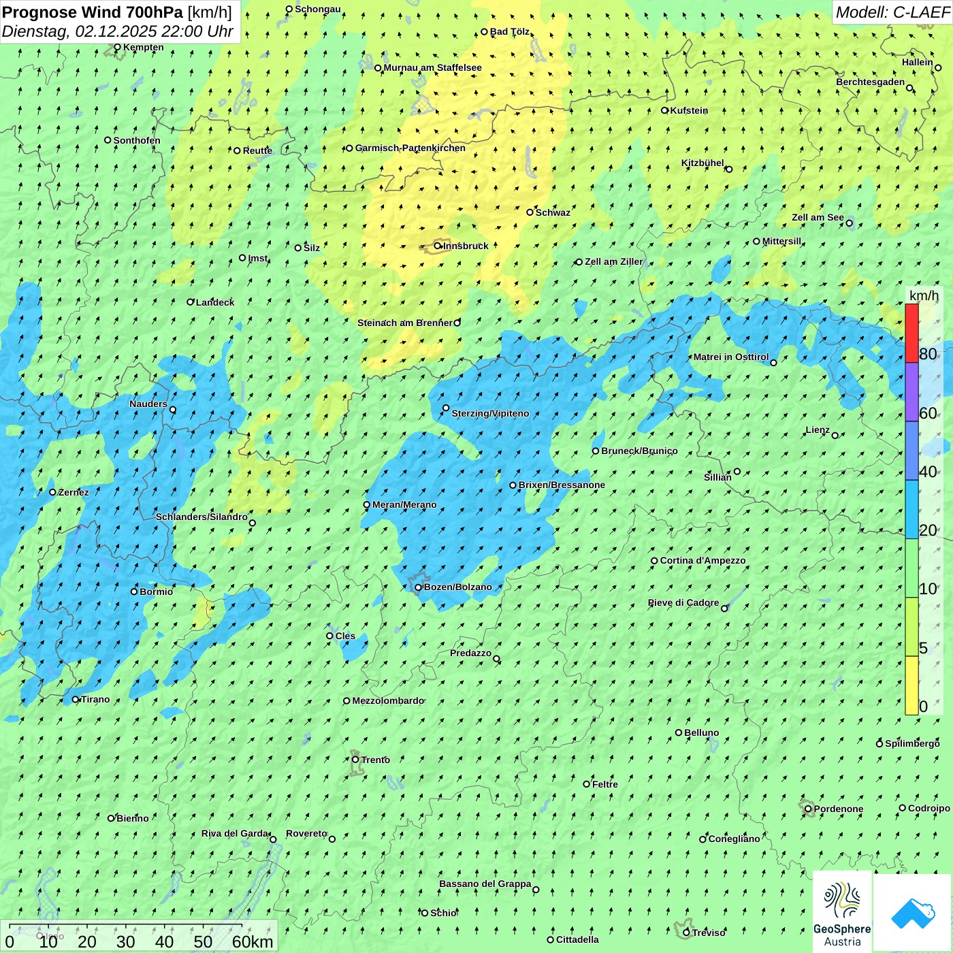Click the "Zell am Ziller" label

coord(614,262)
